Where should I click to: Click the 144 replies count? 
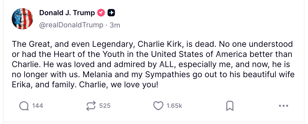tap(37, 106)
